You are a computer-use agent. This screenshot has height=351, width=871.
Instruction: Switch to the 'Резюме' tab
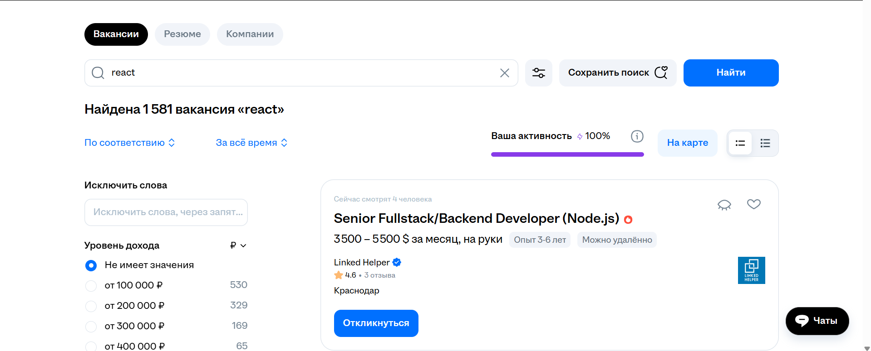pyautogui.click(x=182, y=34)
